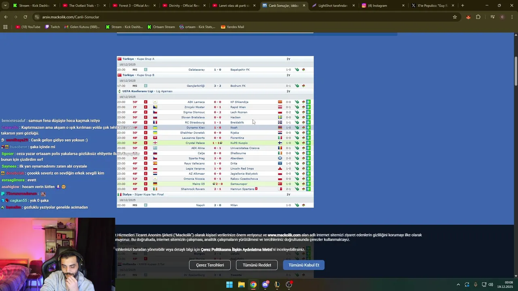Click the Napoli 2 - 0 score
Viewport: 518px width, 291px height.
coord(218,205)
